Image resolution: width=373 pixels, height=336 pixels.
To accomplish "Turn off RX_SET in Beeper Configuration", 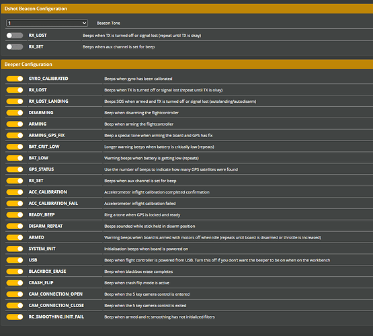I will pyautogui.click(x=15, y=181).
